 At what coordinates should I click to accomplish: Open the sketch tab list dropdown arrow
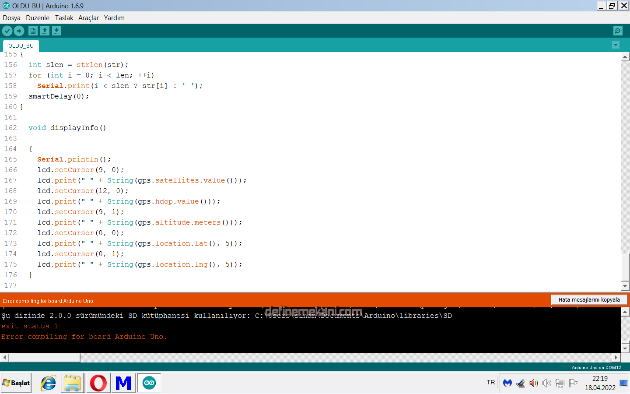click(616, 45)
